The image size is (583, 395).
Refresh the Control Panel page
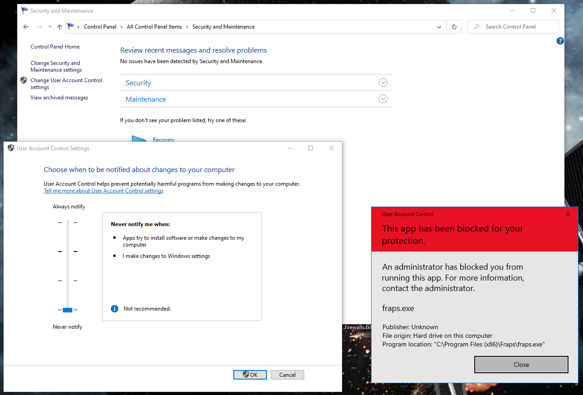tap(454, 27)
